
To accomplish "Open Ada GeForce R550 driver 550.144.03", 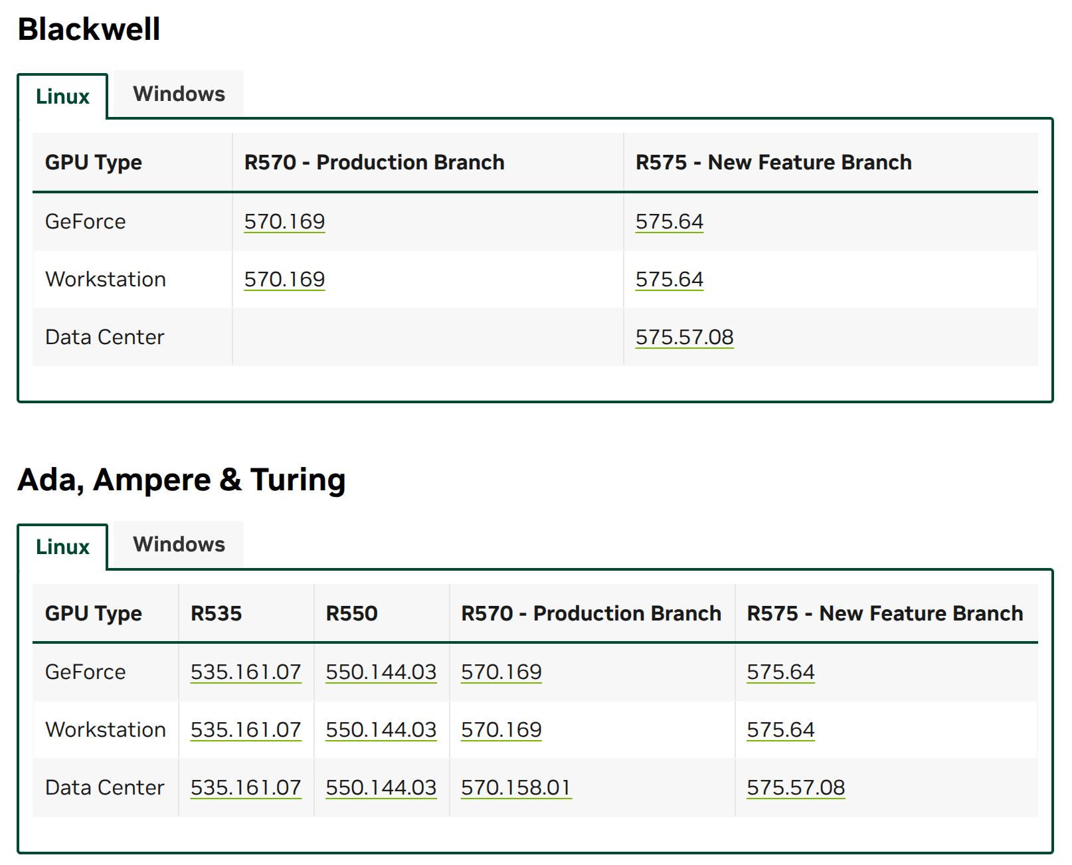I will pos(381,672).
